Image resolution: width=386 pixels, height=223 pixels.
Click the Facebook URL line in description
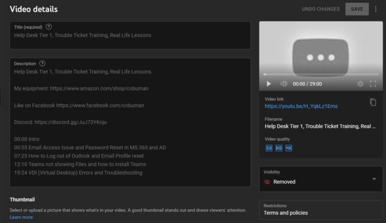click(x=79, y=106)
